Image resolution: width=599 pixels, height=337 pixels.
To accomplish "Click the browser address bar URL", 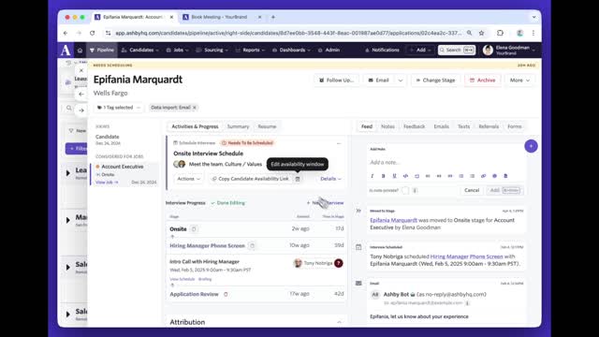I will (x=288, y=34).
